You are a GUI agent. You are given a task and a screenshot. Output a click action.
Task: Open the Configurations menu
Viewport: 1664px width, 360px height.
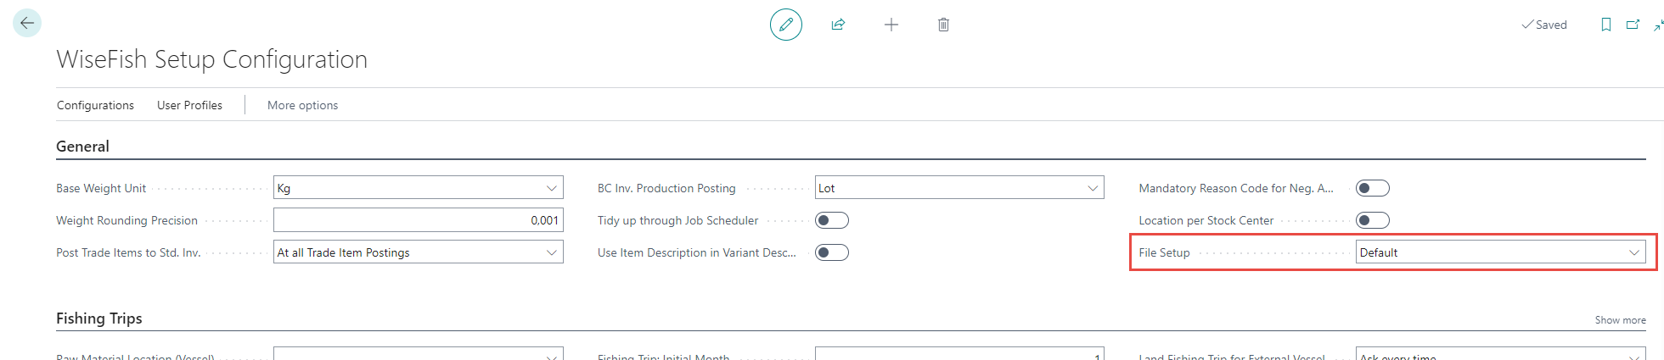coord(95,105)
